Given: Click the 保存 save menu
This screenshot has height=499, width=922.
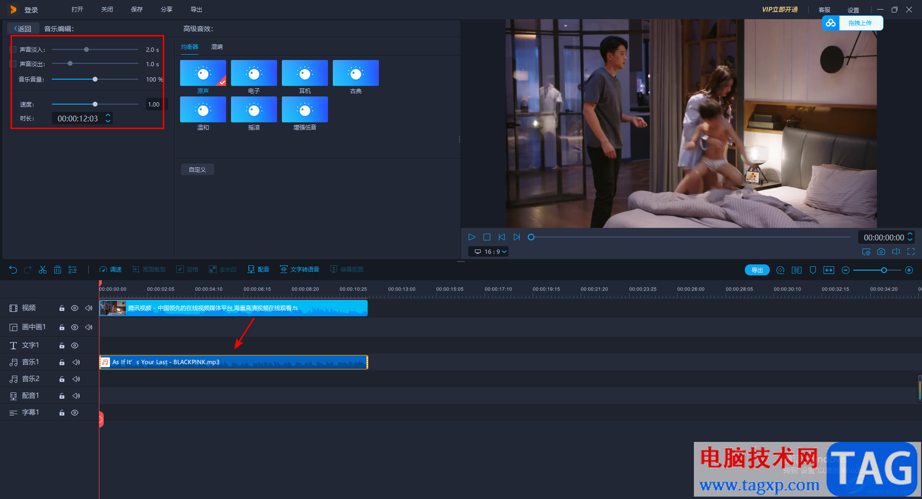Looking at the screenshot, I should point(137,10).
